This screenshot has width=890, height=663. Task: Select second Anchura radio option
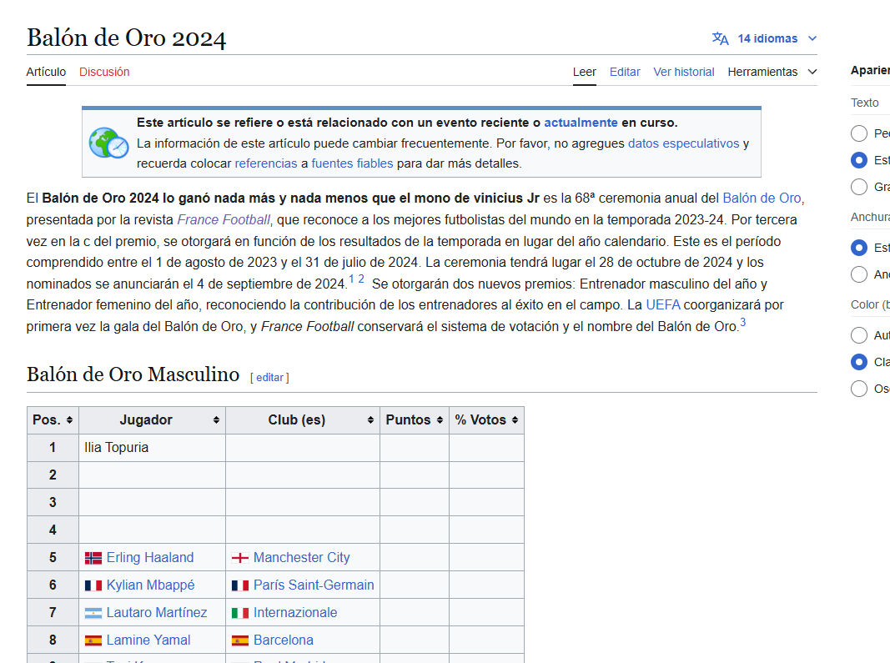click(x=859, y=274)
